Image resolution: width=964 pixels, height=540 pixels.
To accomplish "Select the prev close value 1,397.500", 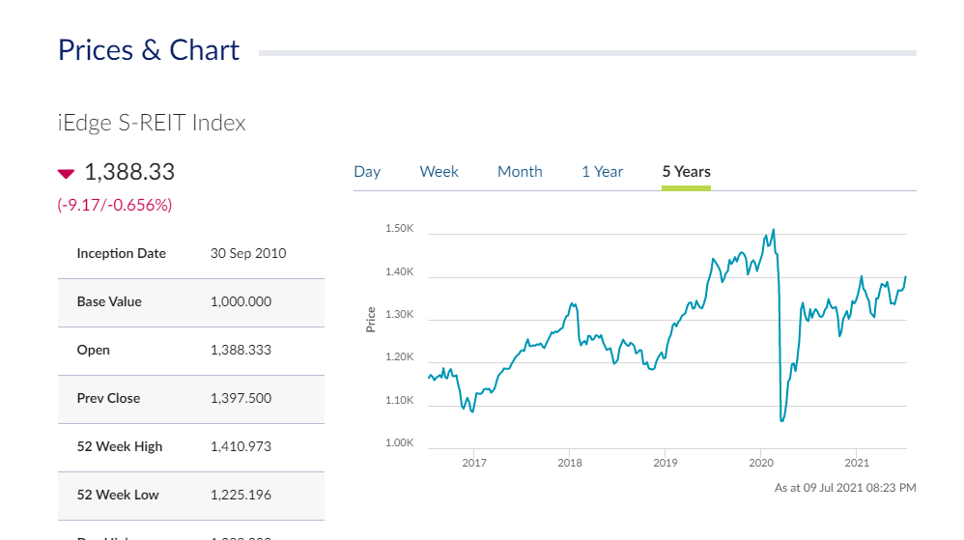I will coord(241,398).
